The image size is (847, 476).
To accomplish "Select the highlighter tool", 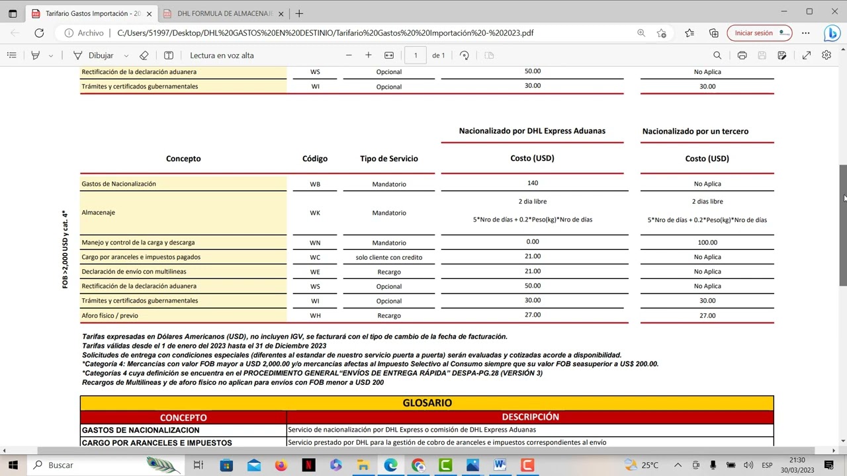I will [36, 56].
